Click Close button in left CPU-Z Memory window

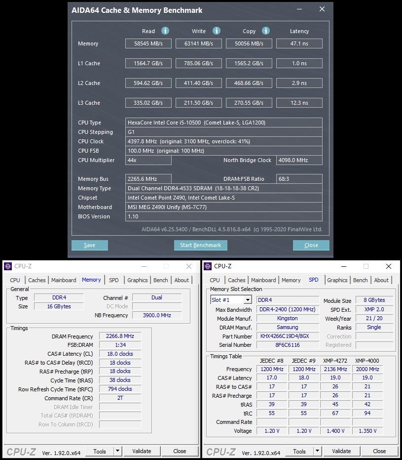tap(180, 451)
